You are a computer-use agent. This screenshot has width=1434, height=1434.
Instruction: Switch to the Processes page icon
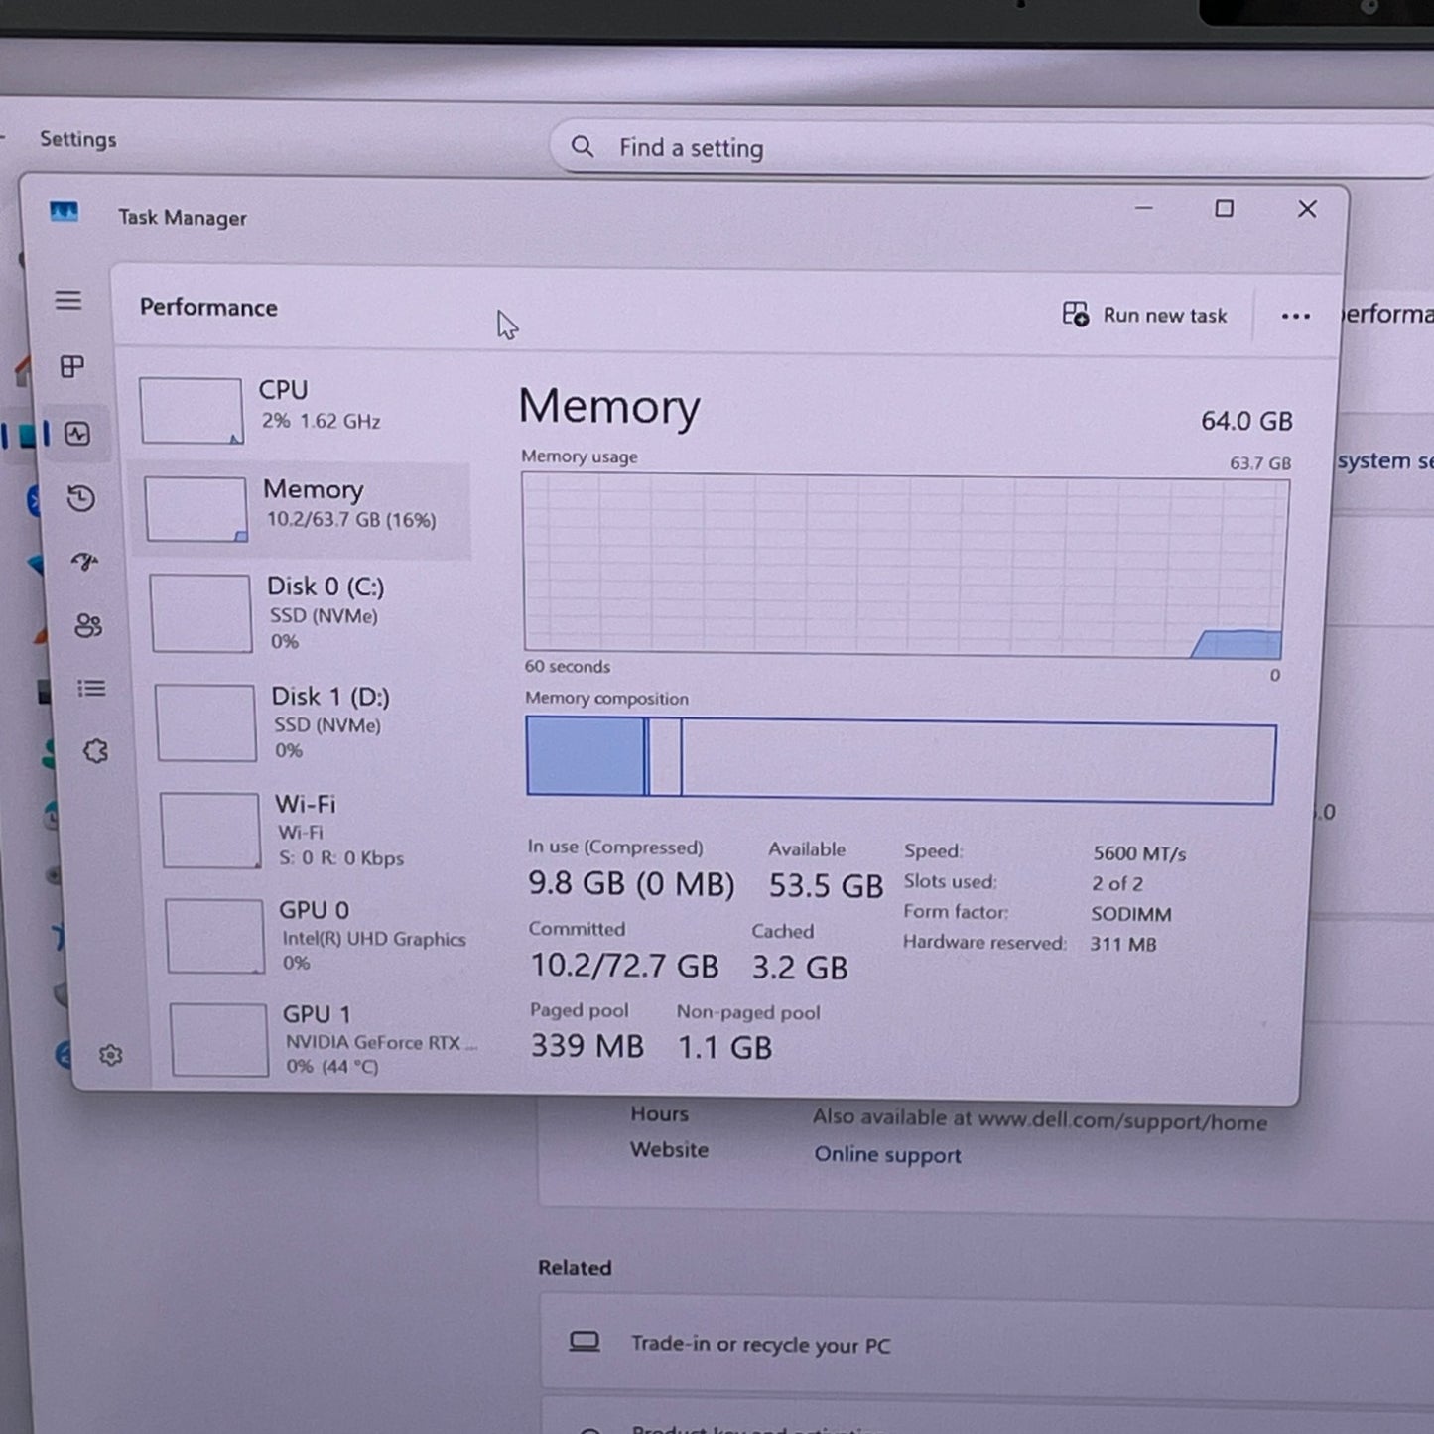click(x=71, y=367)
